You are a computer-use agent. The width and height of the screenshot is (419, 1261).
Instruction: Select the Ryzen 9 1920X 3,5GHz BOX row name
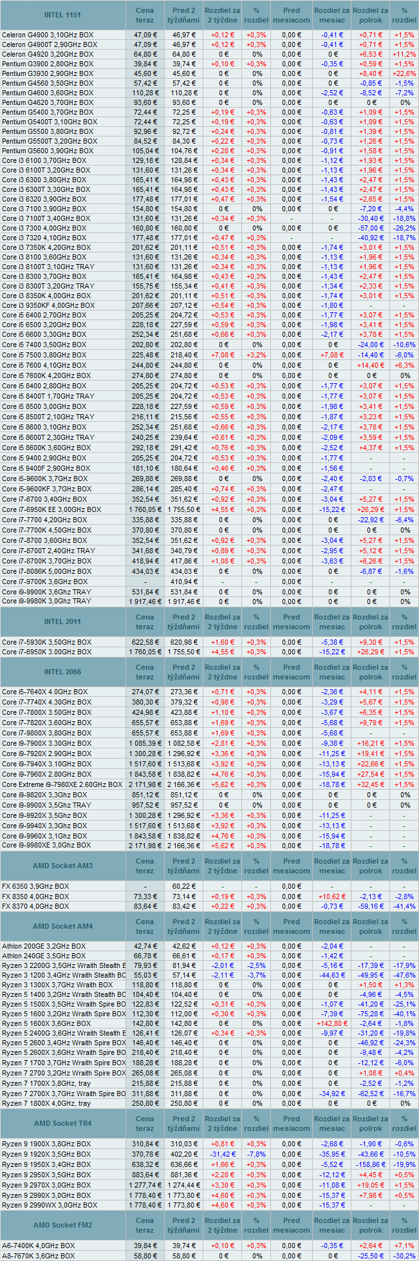point(46,1154)
